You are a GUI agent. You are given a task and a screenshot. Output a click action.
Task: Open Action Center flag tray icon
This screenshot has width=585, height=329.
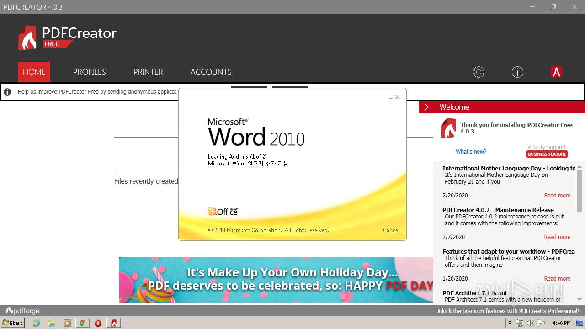[x=542, y=323]
